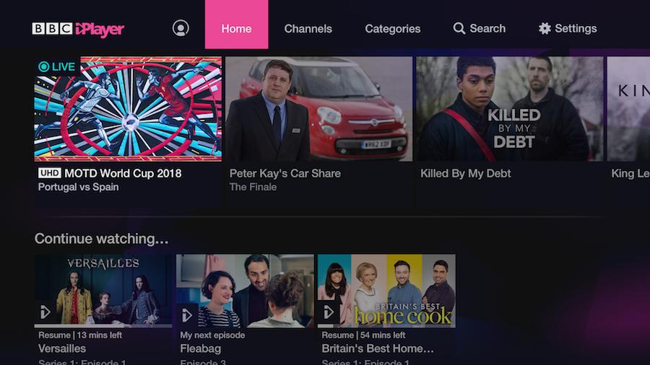Image resolution: width=650 pixels, height=365 pixels.
Task: Open Peter Kay's Car Share title link
Action: [x=285, y=173]
